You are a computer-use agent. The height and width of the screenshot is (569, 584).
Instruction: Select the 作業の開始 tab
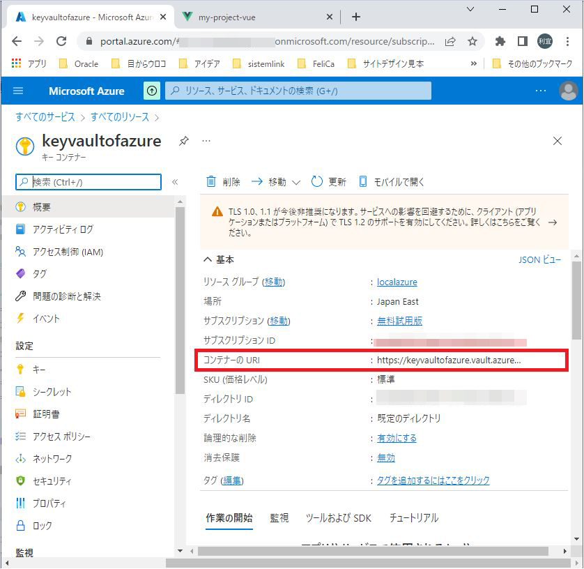(229, 518)
